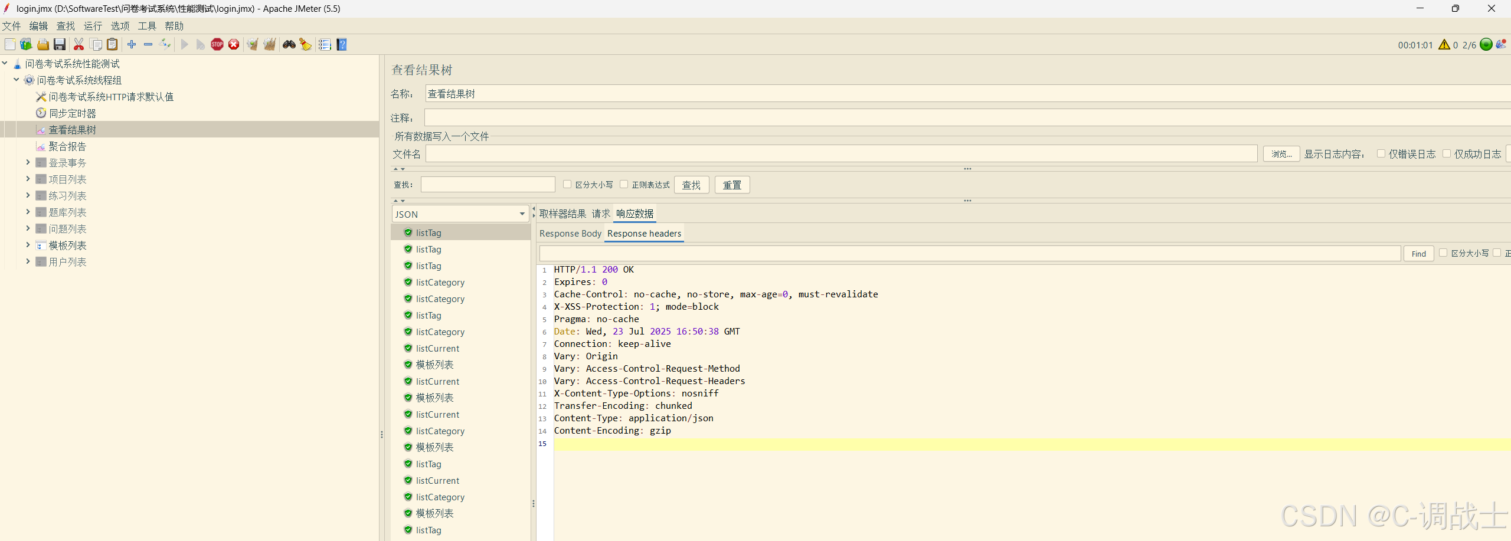Click the Toggle enable/disable icon
This screenshot has height=541, width=1511.
coord(165,45)
